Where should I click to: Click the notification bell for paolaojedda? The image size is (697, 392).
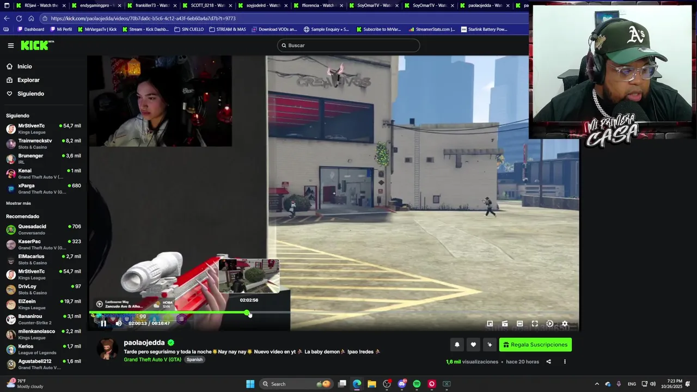tap(457, 345)
